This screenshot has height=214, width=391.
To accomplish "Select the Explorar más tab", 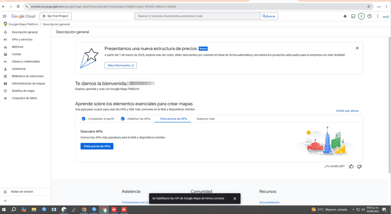I will point(205,119).
